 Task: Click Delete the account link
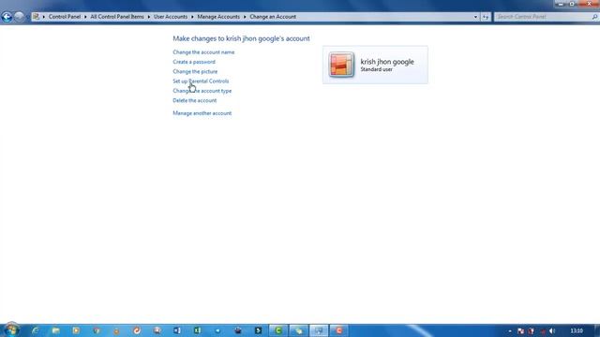(195, 100)
